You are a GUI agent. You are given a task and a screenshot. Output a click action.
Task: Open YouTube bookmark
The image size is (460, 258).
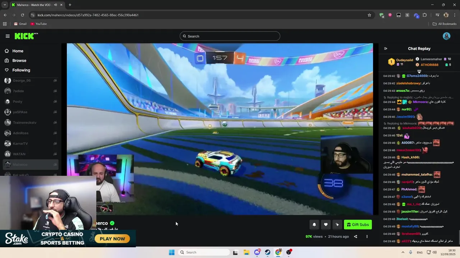tap(38, 24)
